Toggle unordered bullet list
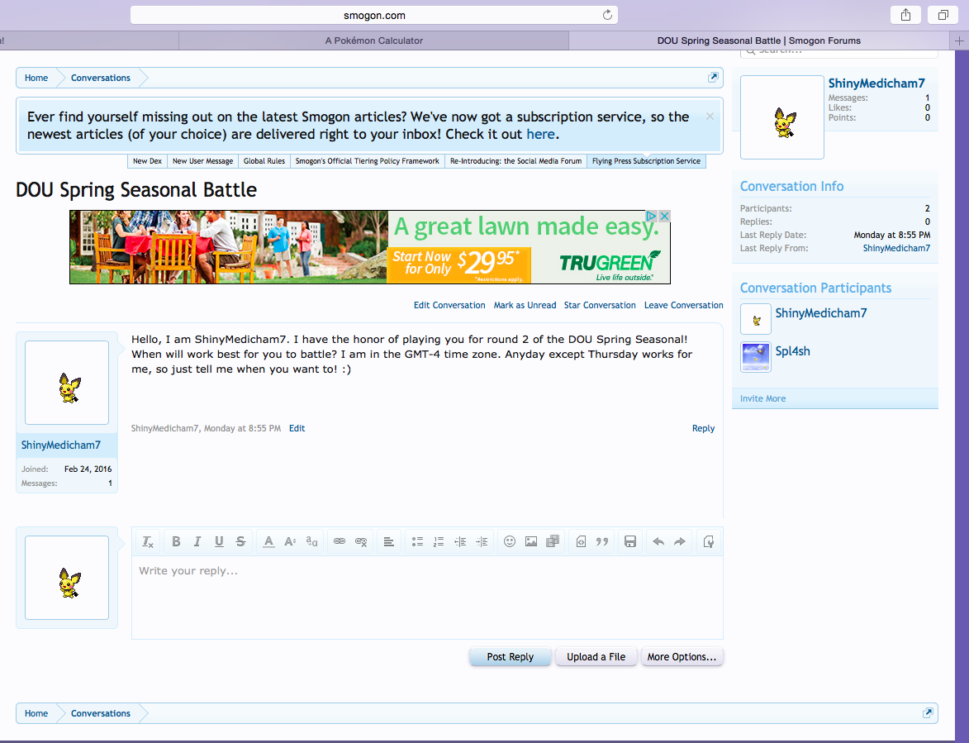969x743 pixels. [x=417, y=541]
